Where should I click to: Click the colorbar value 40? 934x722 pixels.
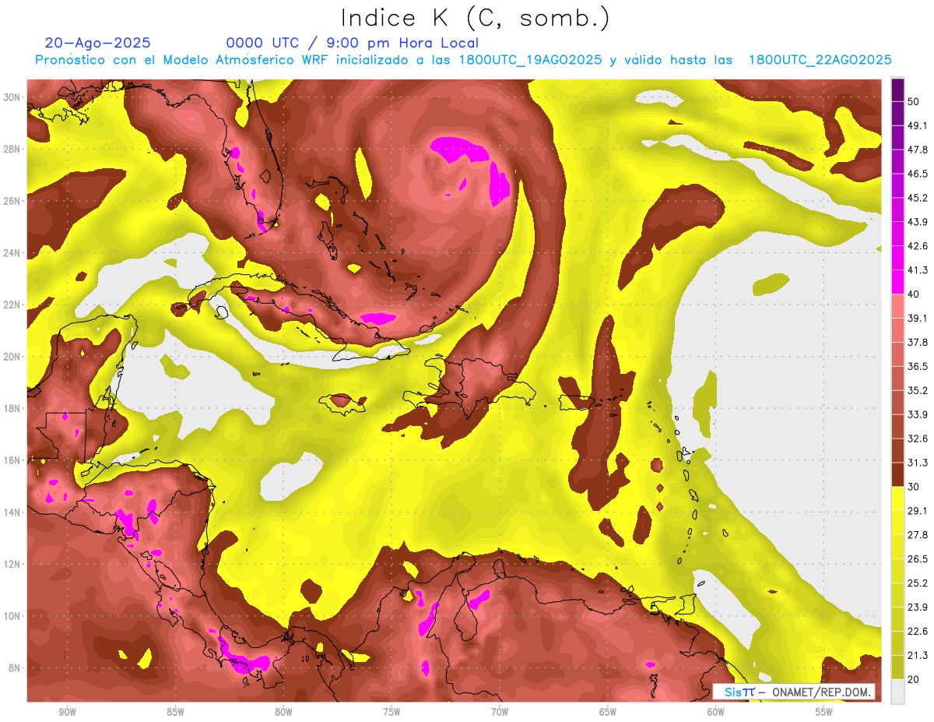pyautogui.click(x=914, y=294)
